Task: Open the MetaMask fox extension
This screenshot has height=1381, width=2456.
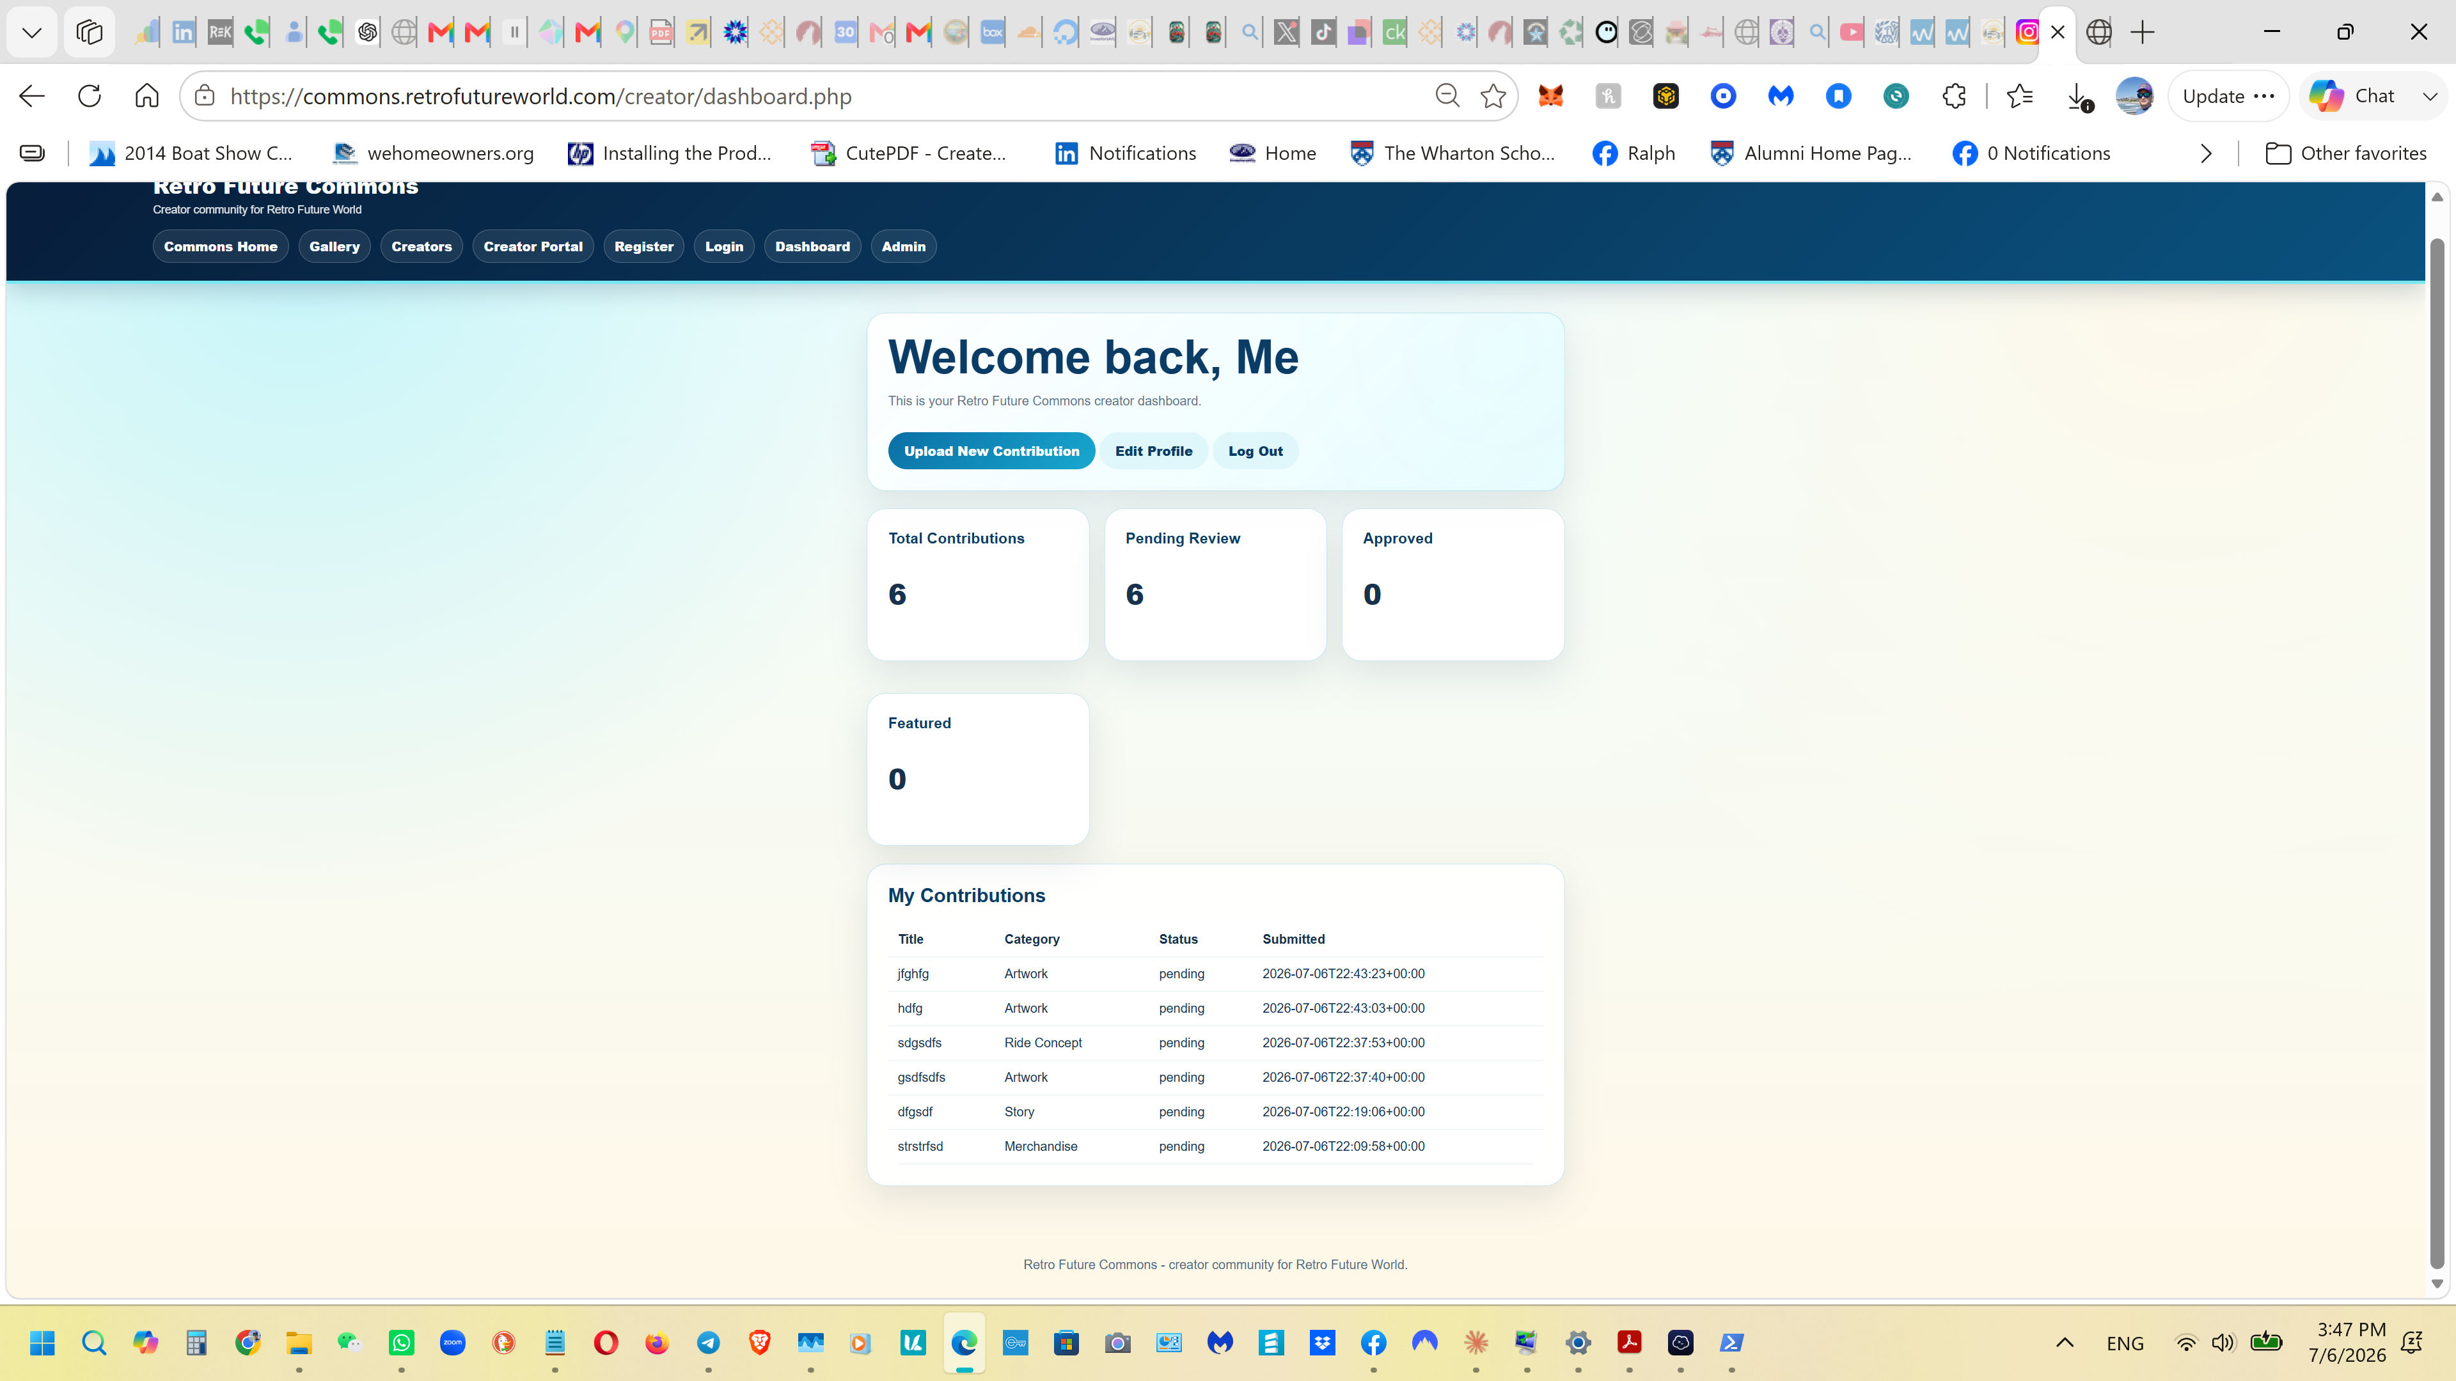Action: (x=1551, y=95)
